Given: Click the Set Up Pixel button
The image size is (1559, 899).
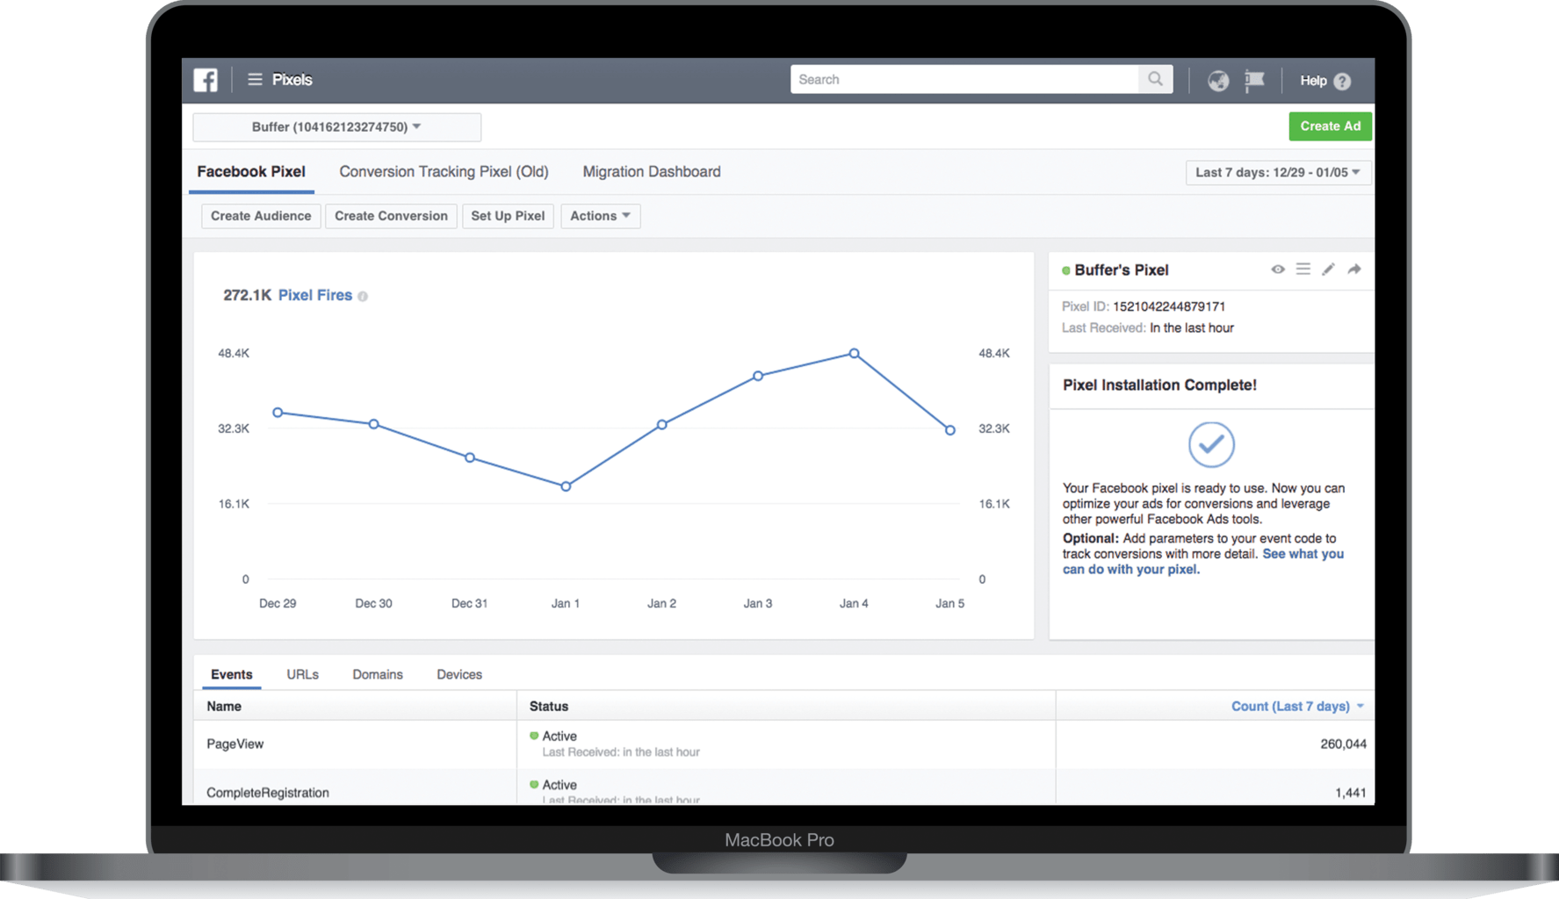Looking at the screenshot, I should pyautogui.click(x=508, y=216).
